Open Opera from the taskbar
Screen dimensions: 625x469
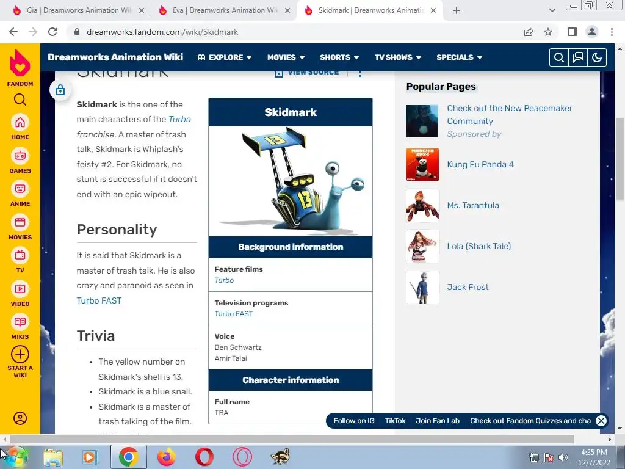tap(204, 457)
